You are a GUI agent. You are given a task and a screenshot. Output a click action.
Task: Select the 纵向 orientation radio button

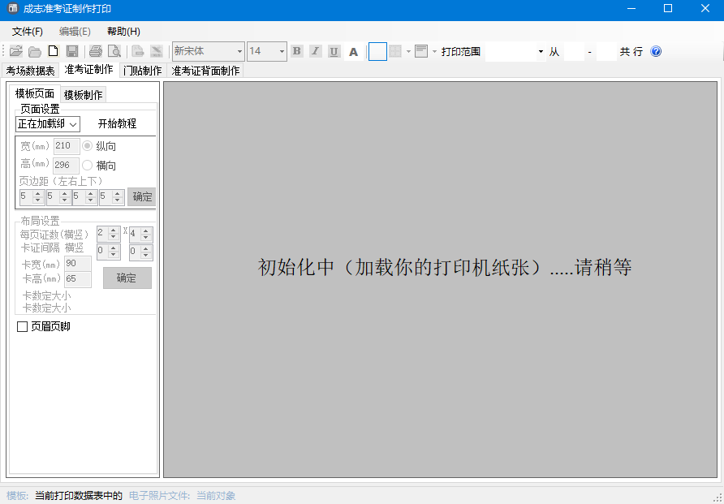(88, 147)
